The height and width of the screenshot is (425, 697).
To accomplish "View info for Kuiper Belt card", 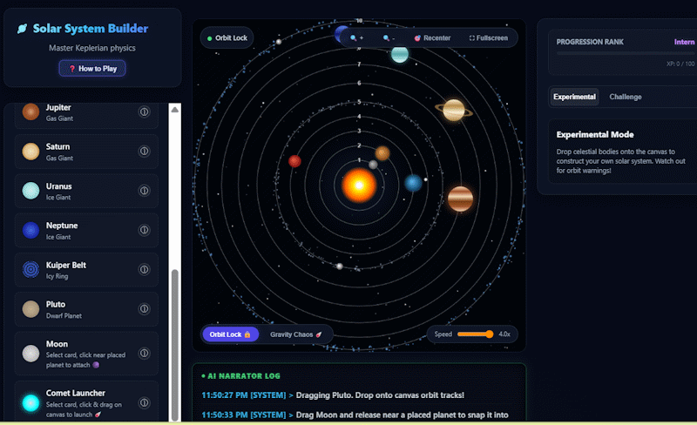I will tap(144, 269).
